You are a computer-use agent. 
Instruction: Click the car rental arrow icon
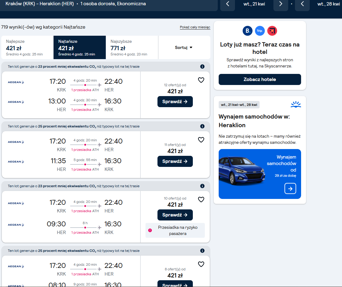pyautogui.click(x=290, y=189)
